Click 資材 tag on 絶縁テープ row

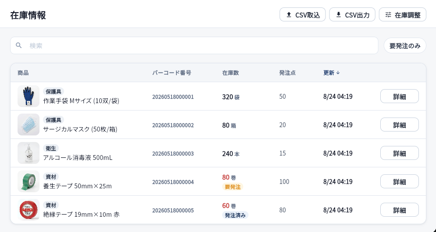51,205
